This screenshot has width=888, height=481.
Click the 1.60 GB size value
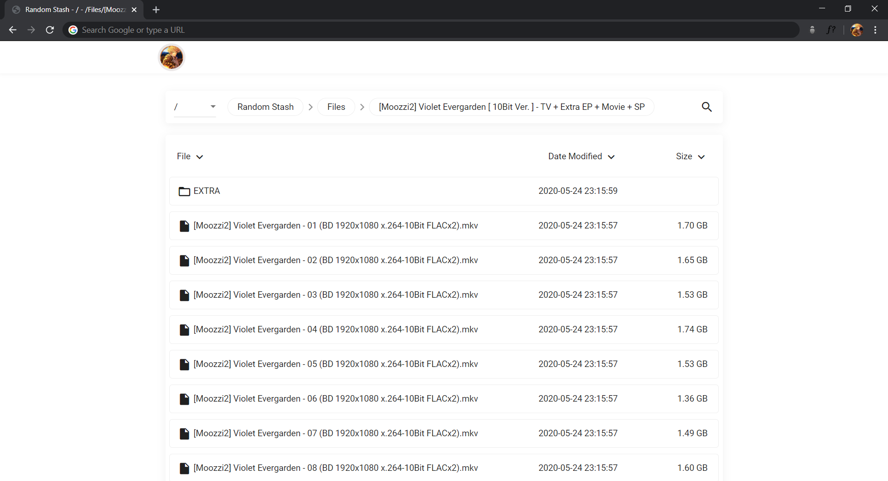(692, 468)
